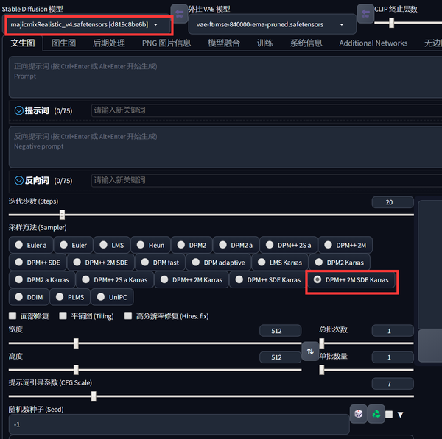Viewport: 442px width, 439px height.
Task: Open the 外挂 VAE model dropdown
Action: [x=272, y=24]
